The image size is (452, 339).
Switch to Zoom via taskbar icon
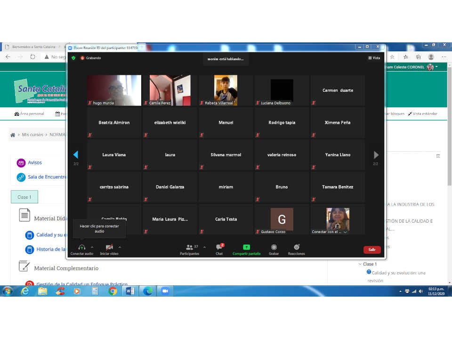tap(165, 291)
